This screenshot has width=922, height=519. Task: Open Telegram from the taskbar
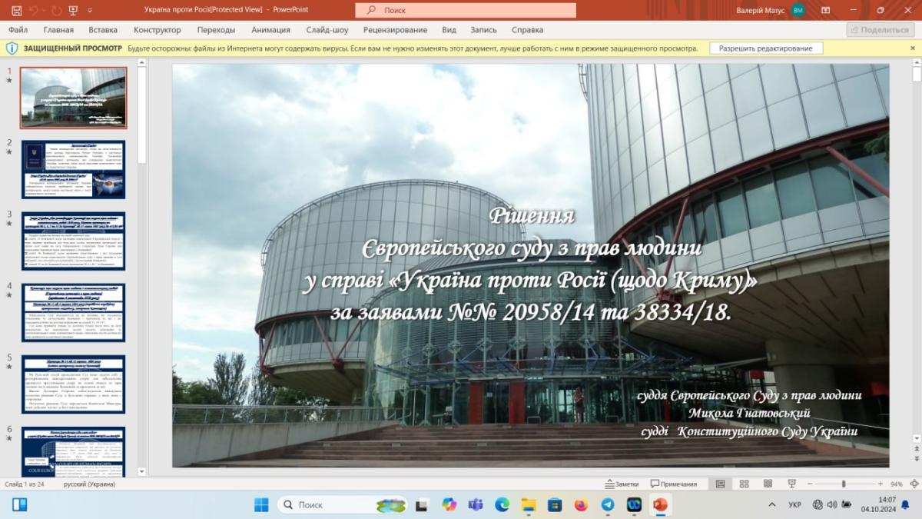tap(607, 504)
